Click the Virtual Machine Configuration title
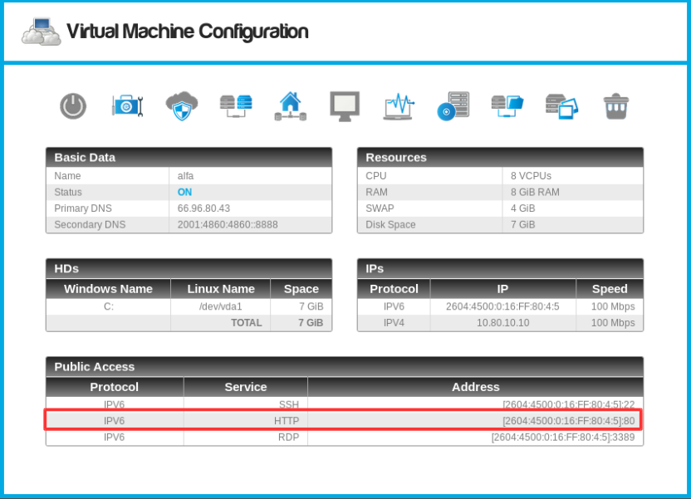This screenshot has height=499, width=691. coord(188,32)
